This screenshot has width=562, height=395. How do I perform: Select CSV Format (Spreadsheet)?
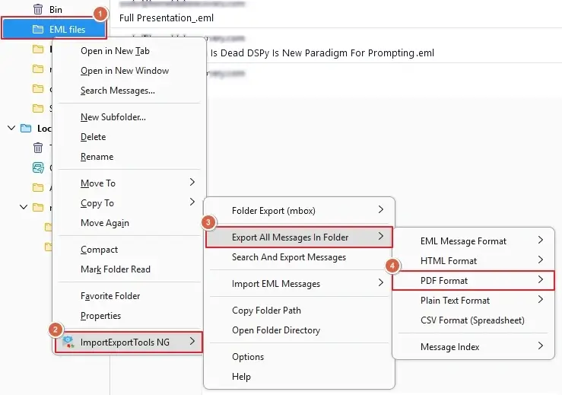474,320
